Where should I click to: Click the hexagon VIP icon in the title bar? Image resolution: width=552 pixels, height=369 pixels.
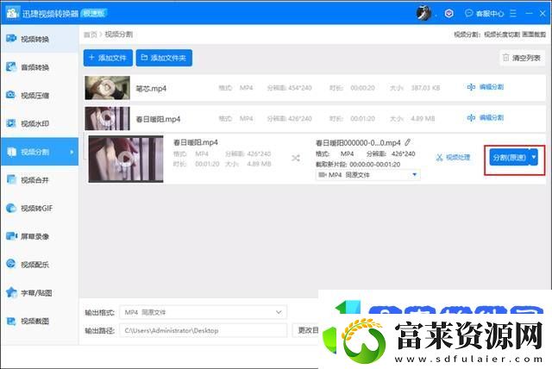coord(448,14)
